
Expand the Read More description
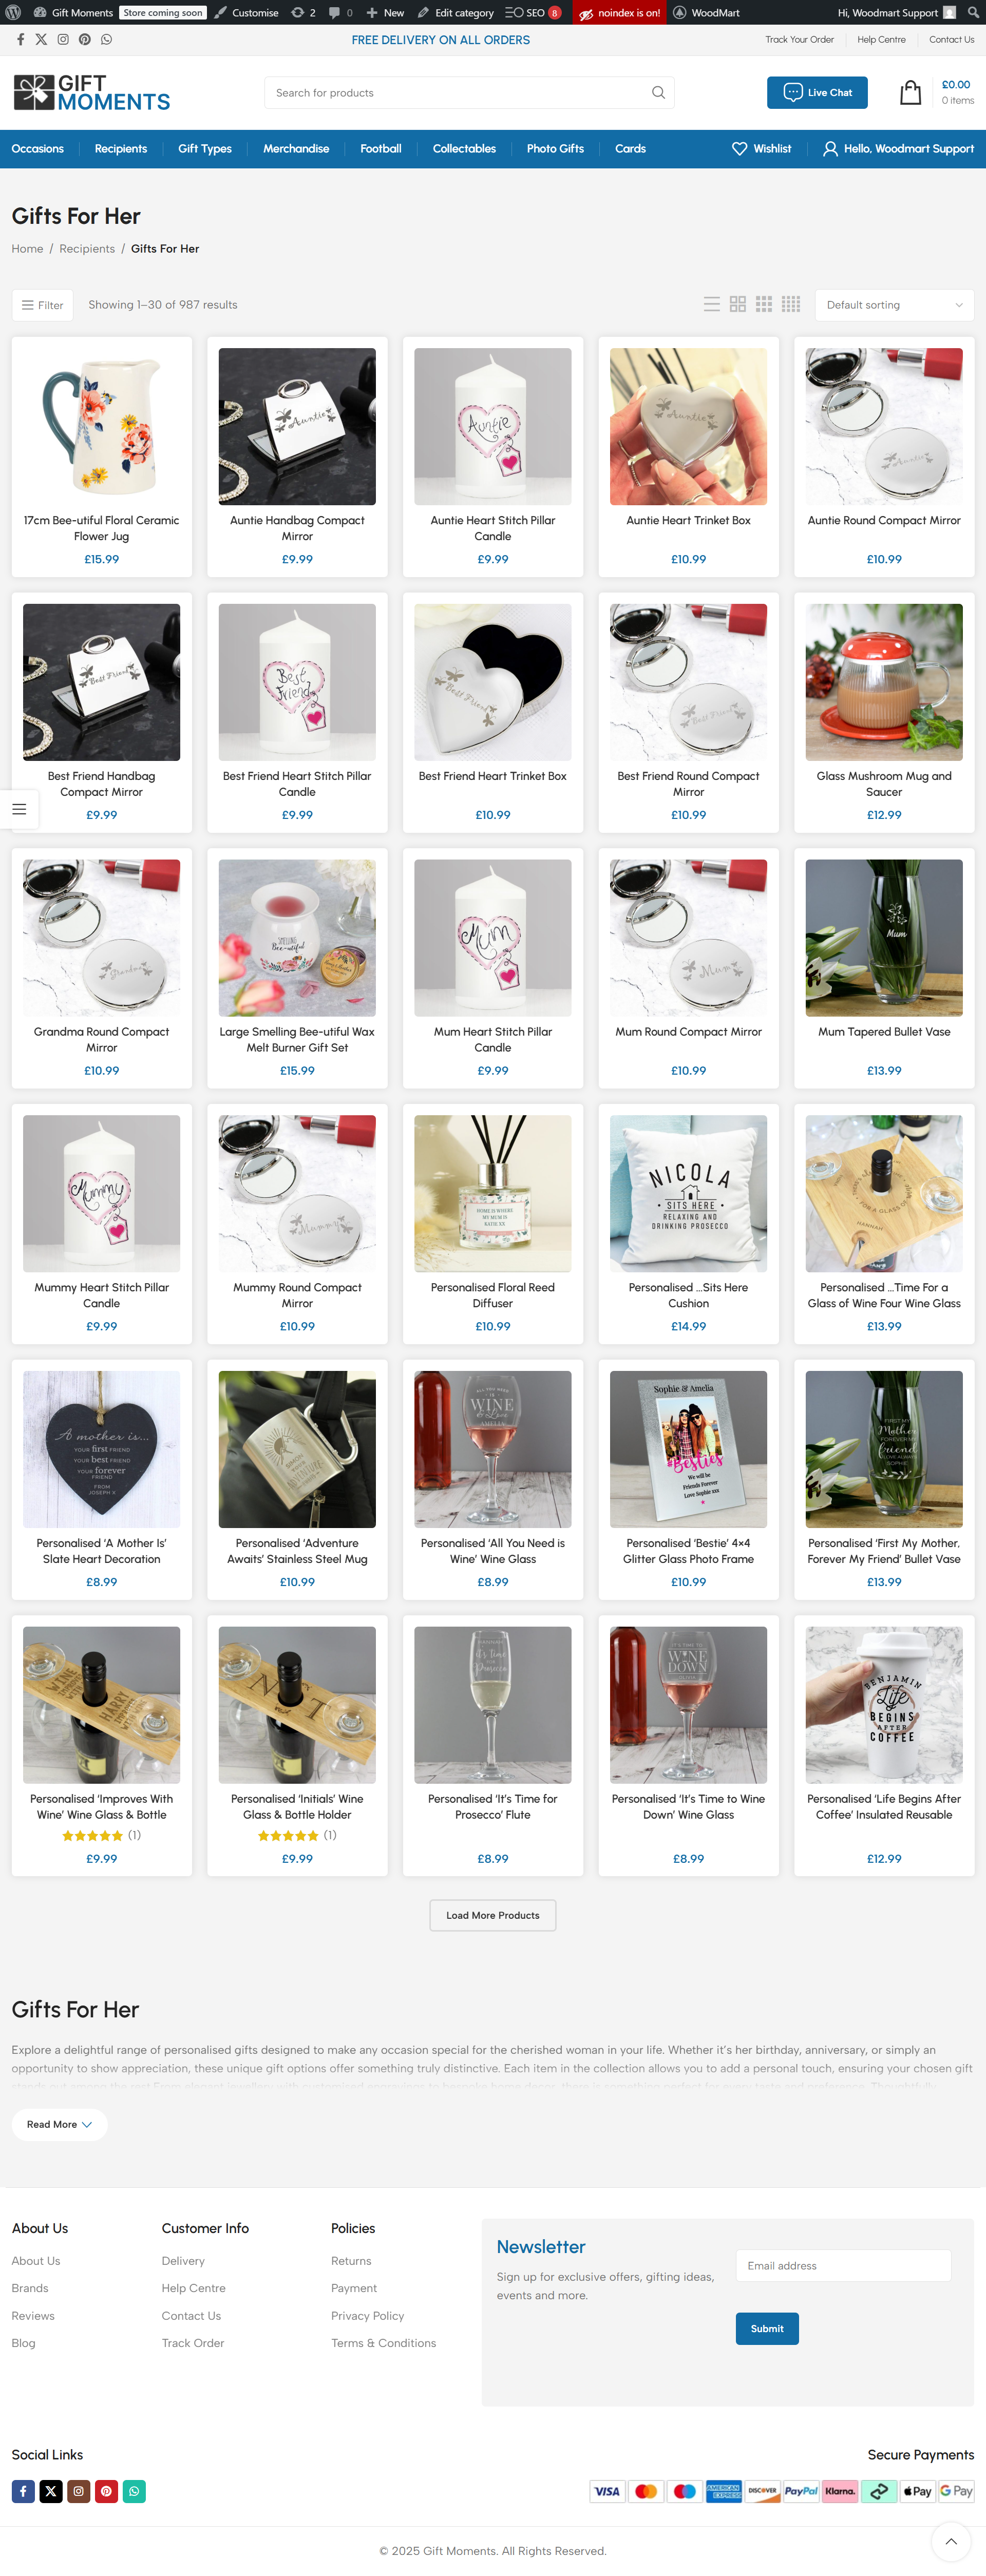click(59, 2124)
